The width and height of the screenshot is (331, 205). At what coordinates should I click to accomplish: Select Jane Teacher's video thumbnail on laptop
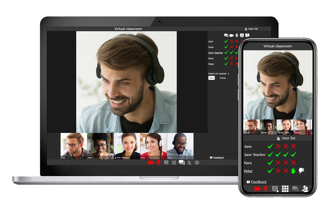click(127, 146)
